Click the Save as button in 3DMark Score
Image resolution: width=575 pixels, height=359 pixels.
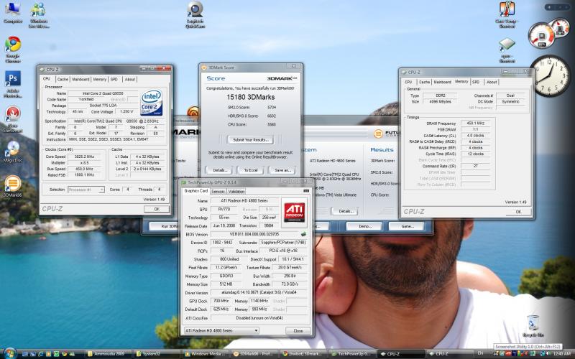[x=282, y=170]
